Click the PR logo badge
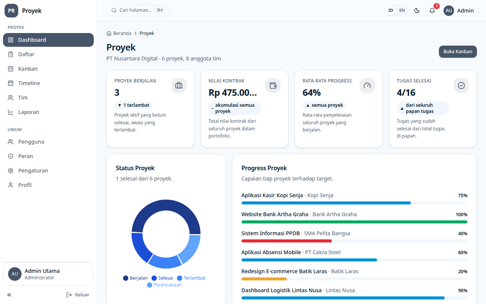The image size is (486, 304). coord(11,11)
